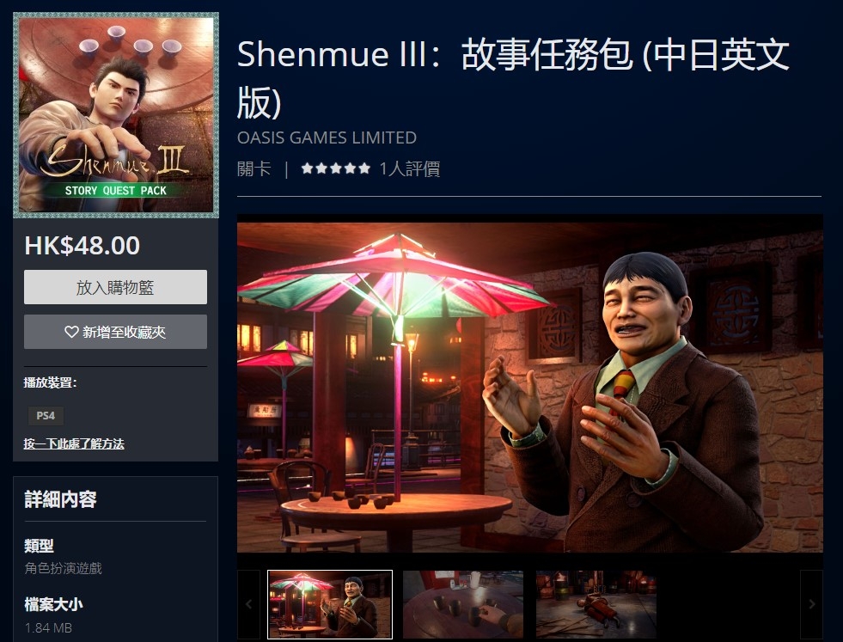Select the umbrella man screenshot thumbnail
The image size is (843, 642).
point(330,604)
